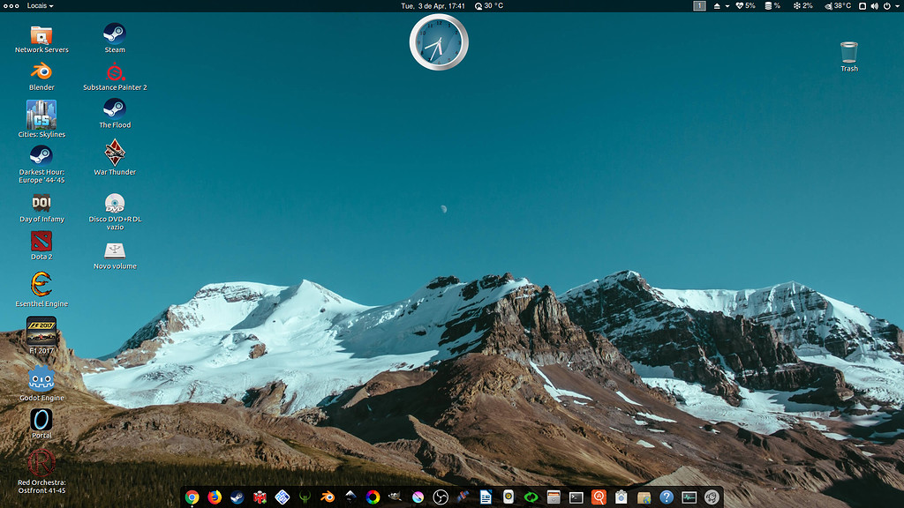Launch the Terminal from the dock
Screen dimensions: 904x508
576,497
